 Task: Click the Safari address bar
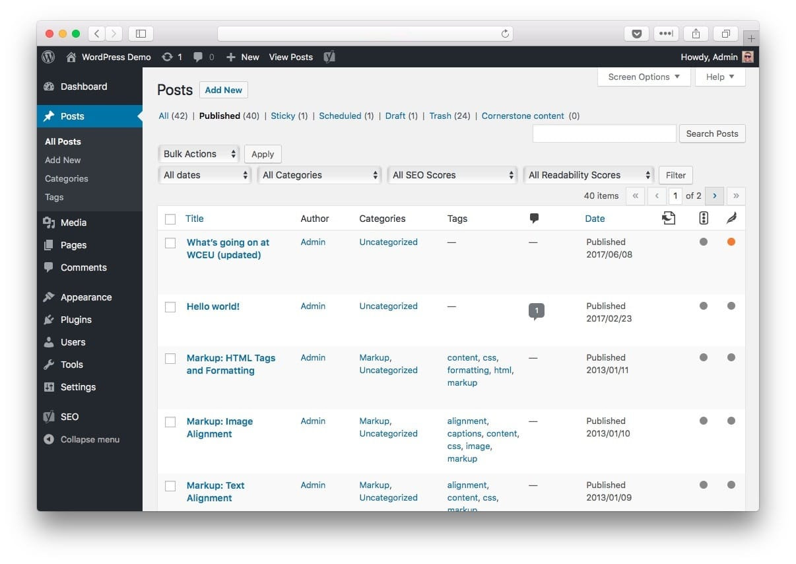pos(365,34)
